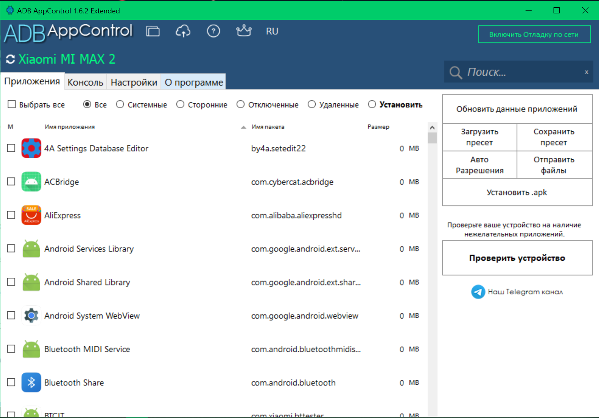Select the 'Системные' radio filter

coord(120,105)
